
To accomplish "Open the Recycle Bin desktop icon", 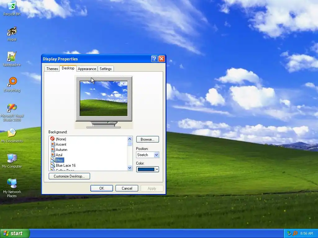I will (x=12, y=8).
